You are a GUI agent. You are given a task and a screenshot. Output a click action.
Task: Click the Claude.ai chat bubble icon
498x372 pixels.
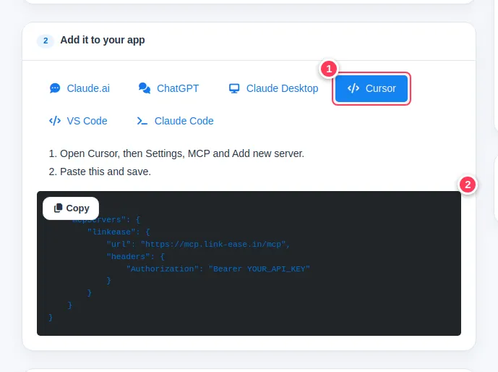click(55, 88)
